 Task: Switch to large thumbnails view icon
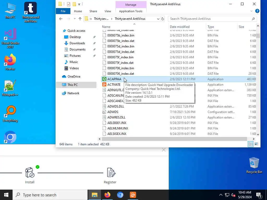coord(256,144)
